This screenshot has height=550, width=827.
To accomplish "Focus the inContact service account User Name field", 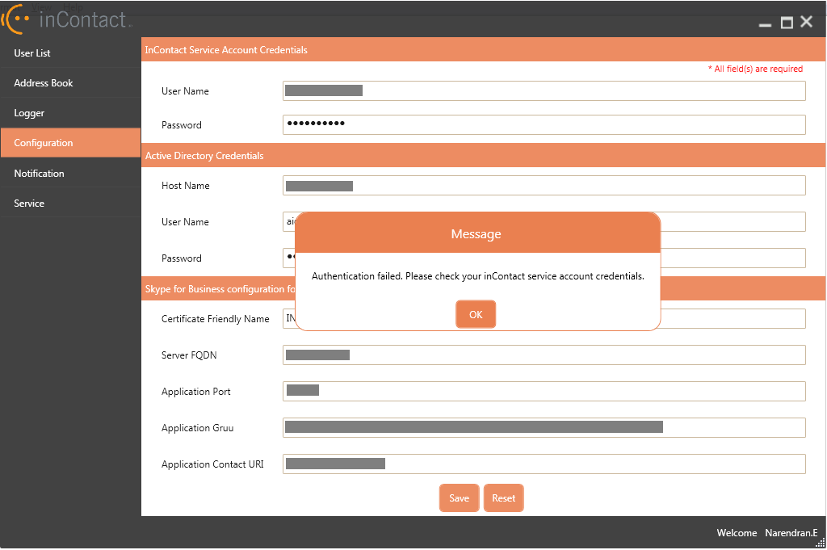I will click(544, 90).
